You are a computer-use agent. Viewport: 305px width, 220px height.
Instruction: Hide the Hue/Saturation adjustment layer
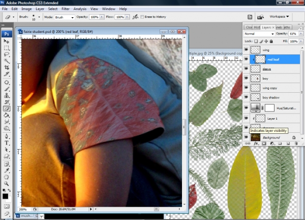point(246,108)
